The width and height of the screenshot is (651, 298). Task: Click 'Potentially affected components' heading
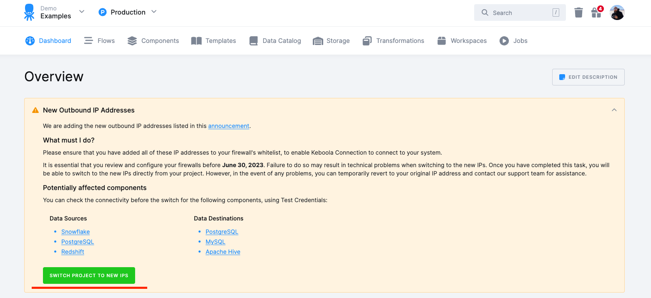[95, 188]
